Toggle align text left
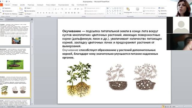This screenshot has width=192, height=108. point(66,13)
